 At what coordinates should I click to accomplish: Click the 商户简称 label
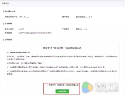click(x=65, y=17)
